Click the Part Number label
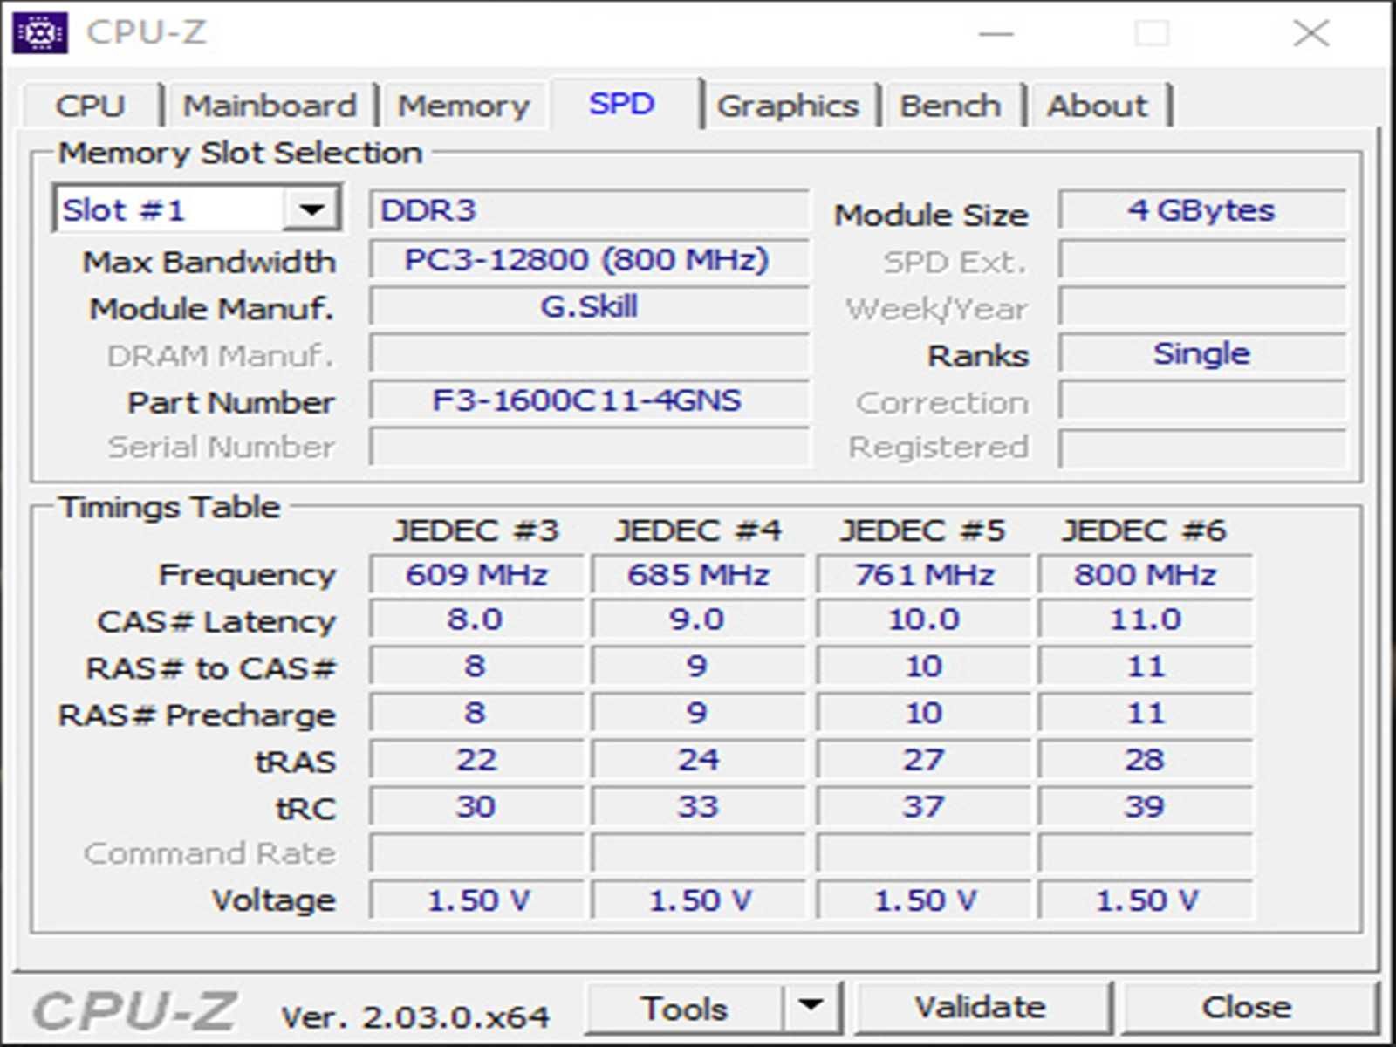 click(x=231, y=402)
